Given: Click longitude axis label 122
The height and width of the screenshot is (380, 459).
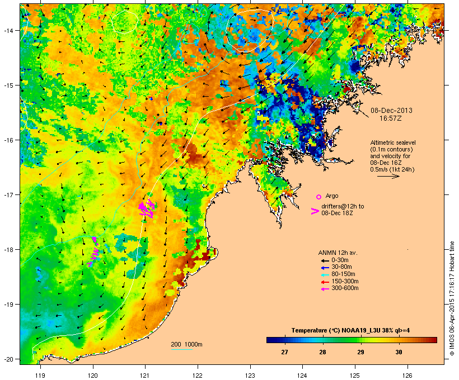Looking at the screenshot, I should click(198, 376).
